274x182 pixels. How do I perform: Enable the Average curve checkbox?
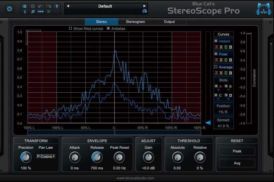[x=216, y=67]
